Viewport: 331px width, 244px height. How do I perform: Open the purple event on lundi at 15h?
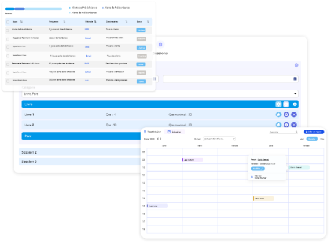157,206
